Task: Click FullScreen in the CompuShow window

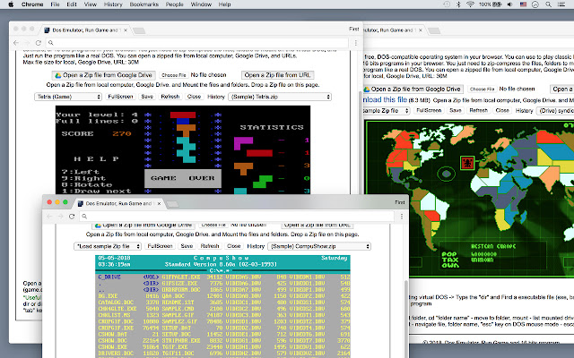Action: point(160,246)
